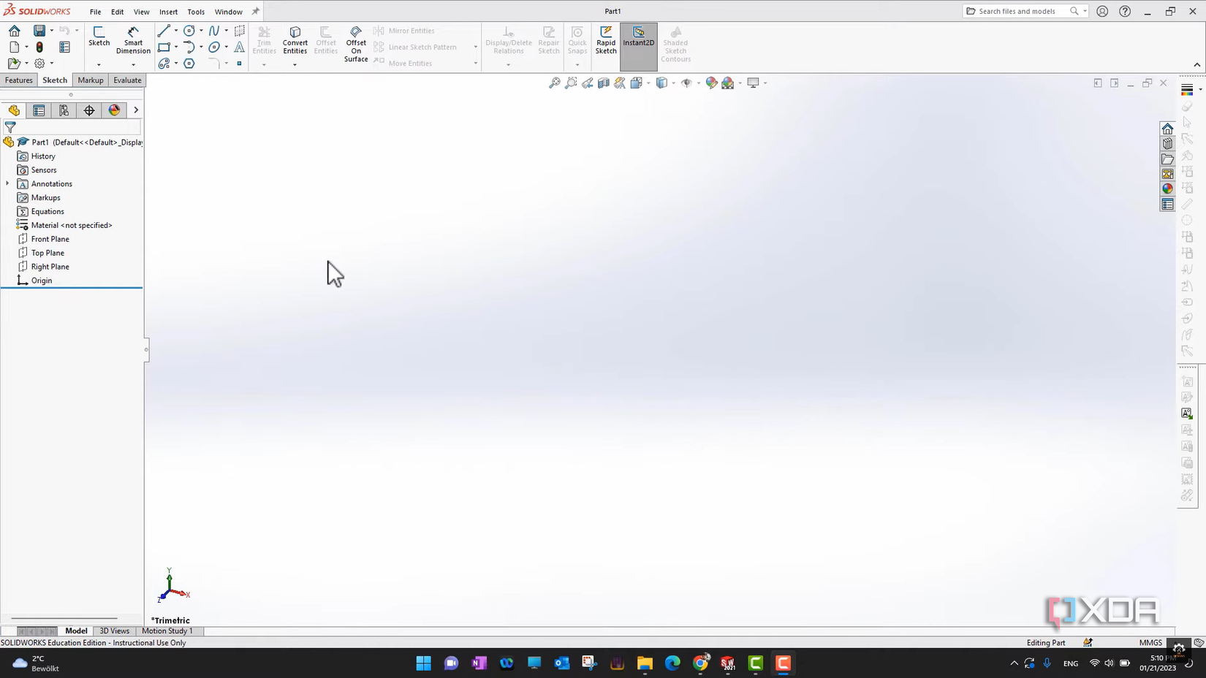Image resolution: width=1206 pixels, height=678 pixels.
Task: Select the Corner Rectangle tool
Action: coord(164,47)
